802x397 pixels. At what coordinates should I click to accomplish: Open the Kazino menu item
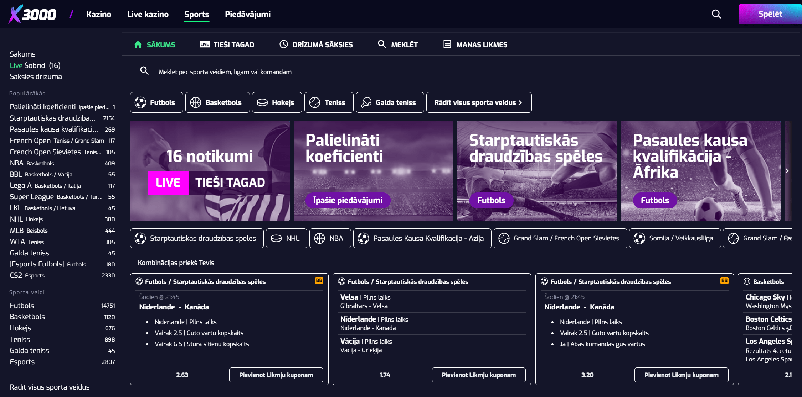[99, 14]
